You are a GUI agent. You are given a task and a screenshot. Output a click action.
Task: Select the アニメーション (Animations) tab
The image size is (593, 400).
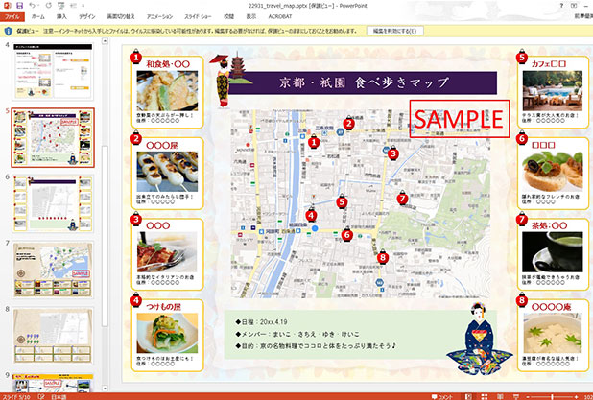[x=159, y=16]
